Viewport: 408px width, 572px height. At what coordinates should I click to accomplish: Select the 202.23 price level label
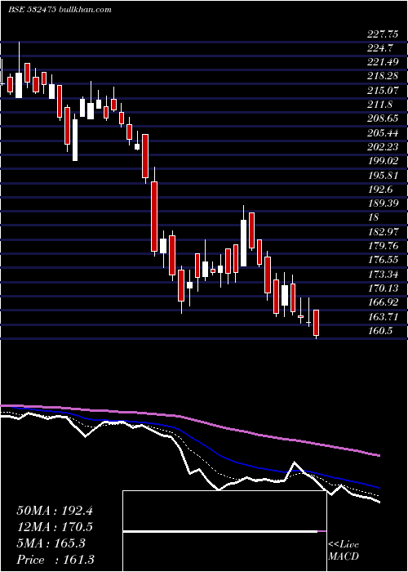tap(383, 146)
